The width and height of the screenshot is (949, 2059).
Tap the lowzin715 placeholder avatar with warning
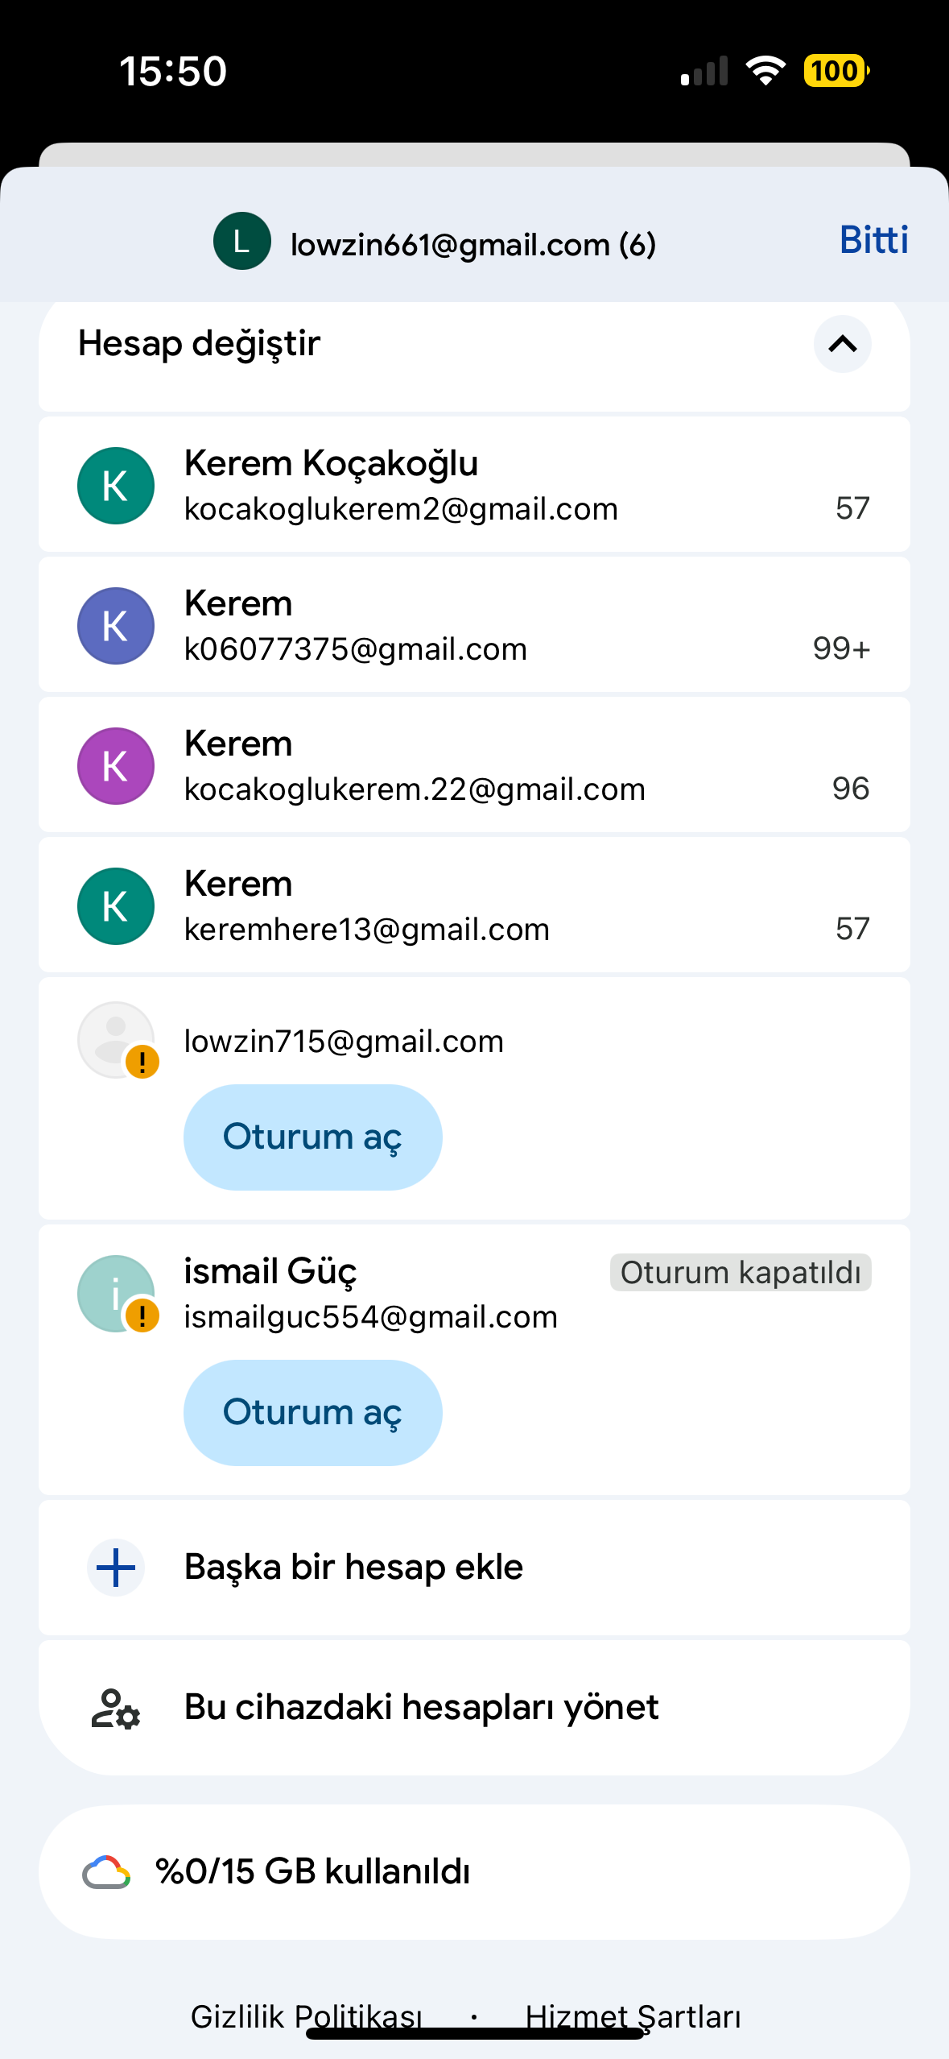118,1040
